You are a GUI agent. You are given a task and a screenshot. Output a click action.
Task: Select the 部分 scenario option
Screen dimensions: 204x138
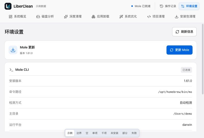(x=125, y=133)
